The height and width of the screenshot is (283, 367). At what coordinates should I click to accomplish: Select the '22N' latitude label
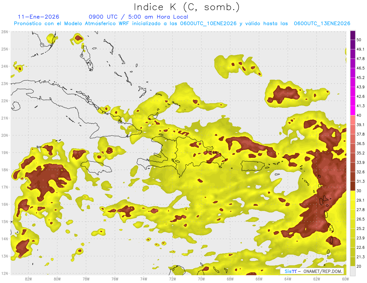pos(5,101)
